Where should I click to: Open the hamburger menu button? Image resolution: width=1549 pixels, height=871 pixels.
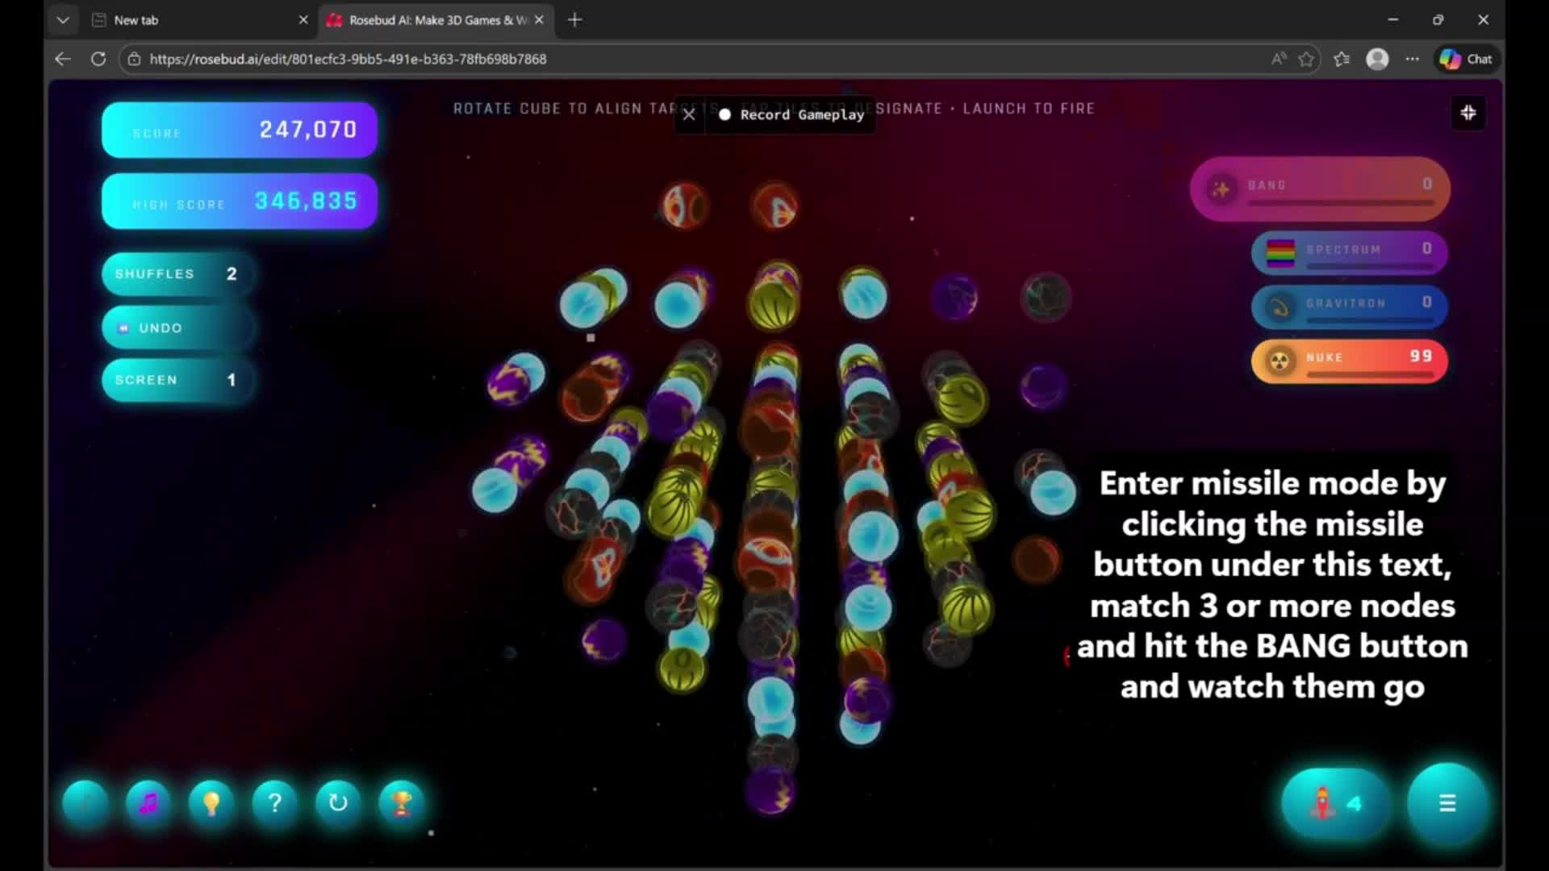[x=1447, y=803]
